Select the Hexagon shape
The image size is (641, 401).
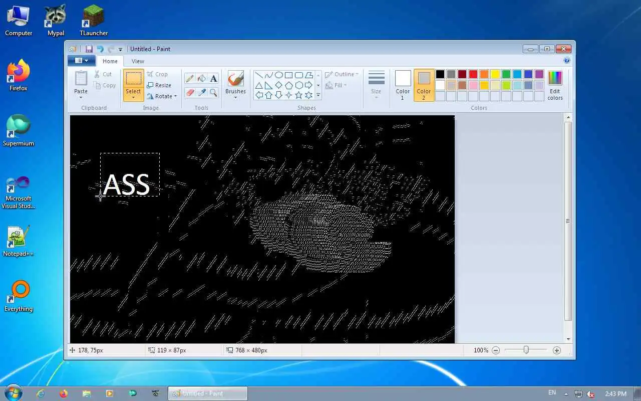coord(299,85)
